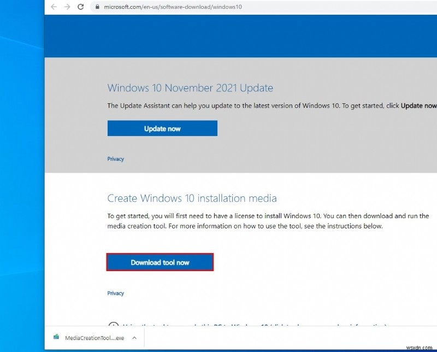Click the blue banner at top of the page
The image size is (437, 352).
pyautogui.click(x=240, y=36)
